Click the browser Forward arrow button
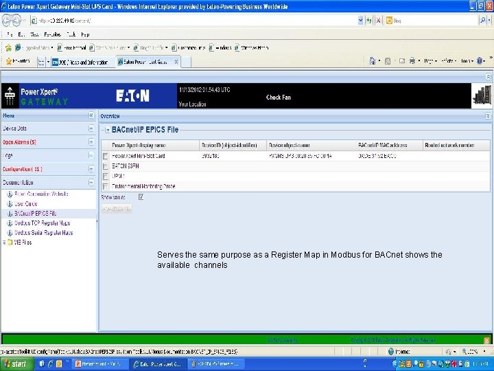Screen dimensions: 494x371 coord(16,21)
